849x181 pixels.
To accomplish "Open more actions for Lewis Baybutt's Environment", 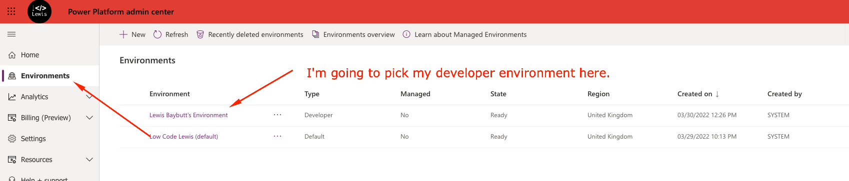I will click(x=277, y=115).
